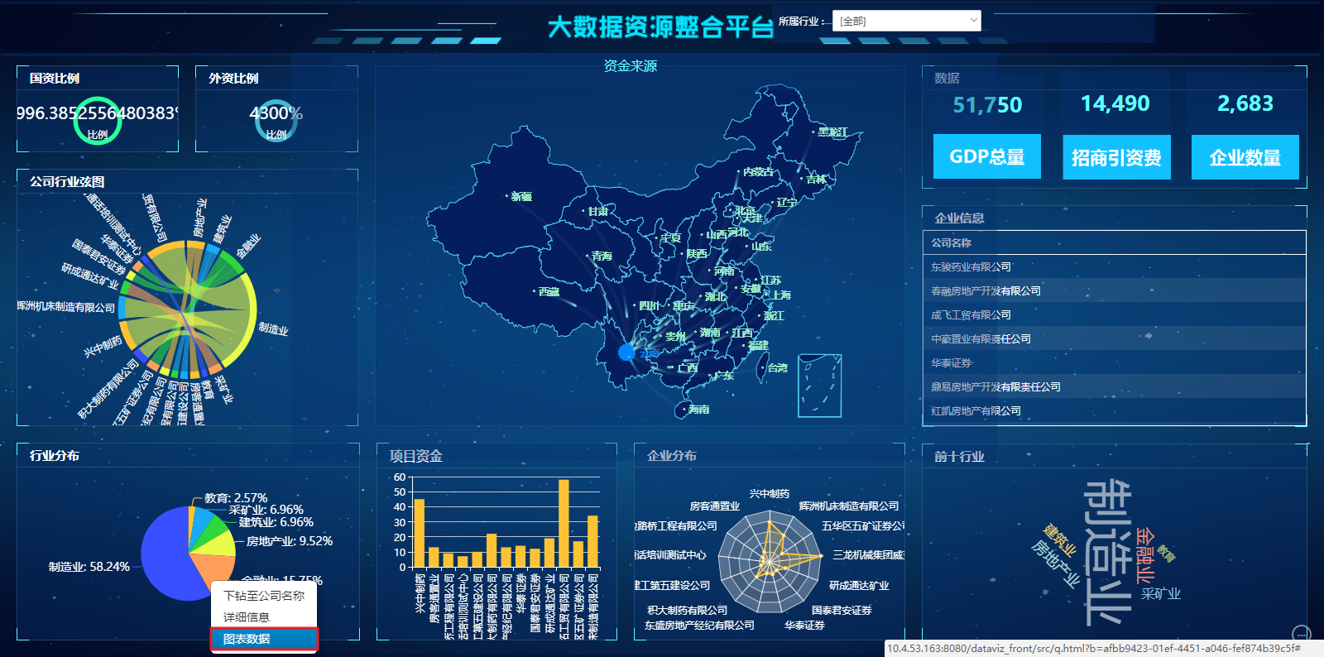The image size is (1324, 657).
Task: Click 辉洲机床制造有限公司 in chord diagram
Action: pyautogui.click(x=66, y=307)
